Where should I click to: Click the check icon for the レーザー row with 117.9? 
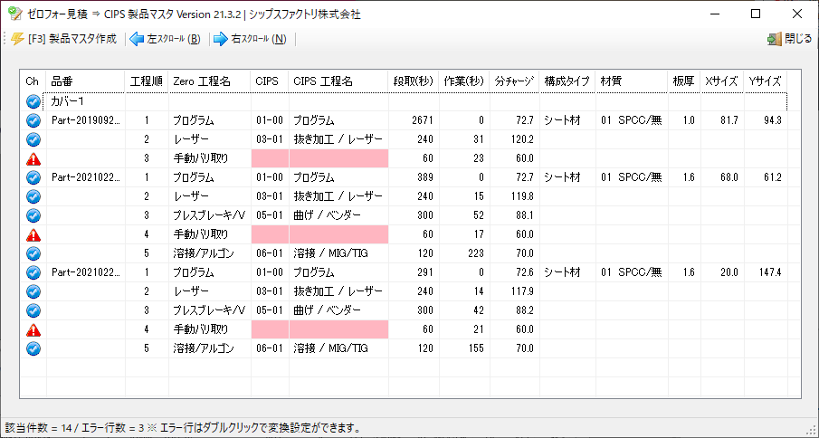[33, 291]
